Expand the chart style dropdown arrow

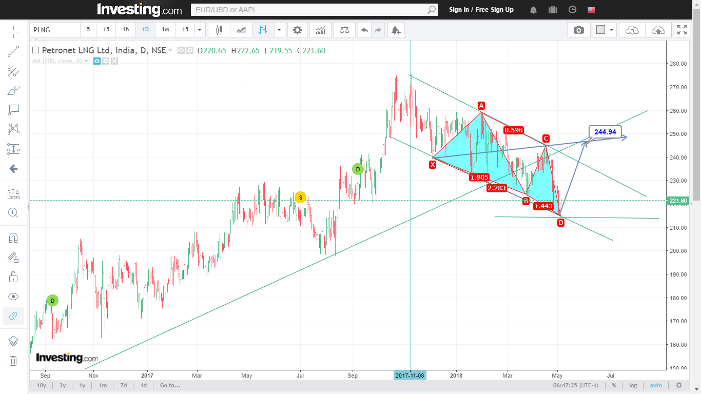[279, 30]
